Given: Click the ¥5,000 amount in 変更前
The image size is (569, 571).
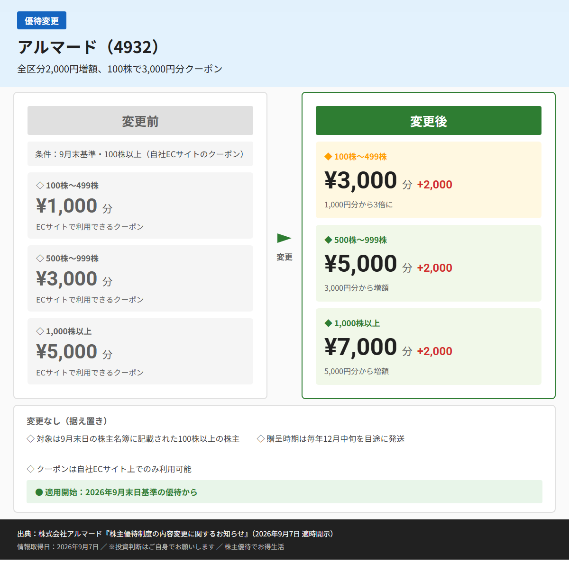Looking at the screenshot, I should click(67, 352).
